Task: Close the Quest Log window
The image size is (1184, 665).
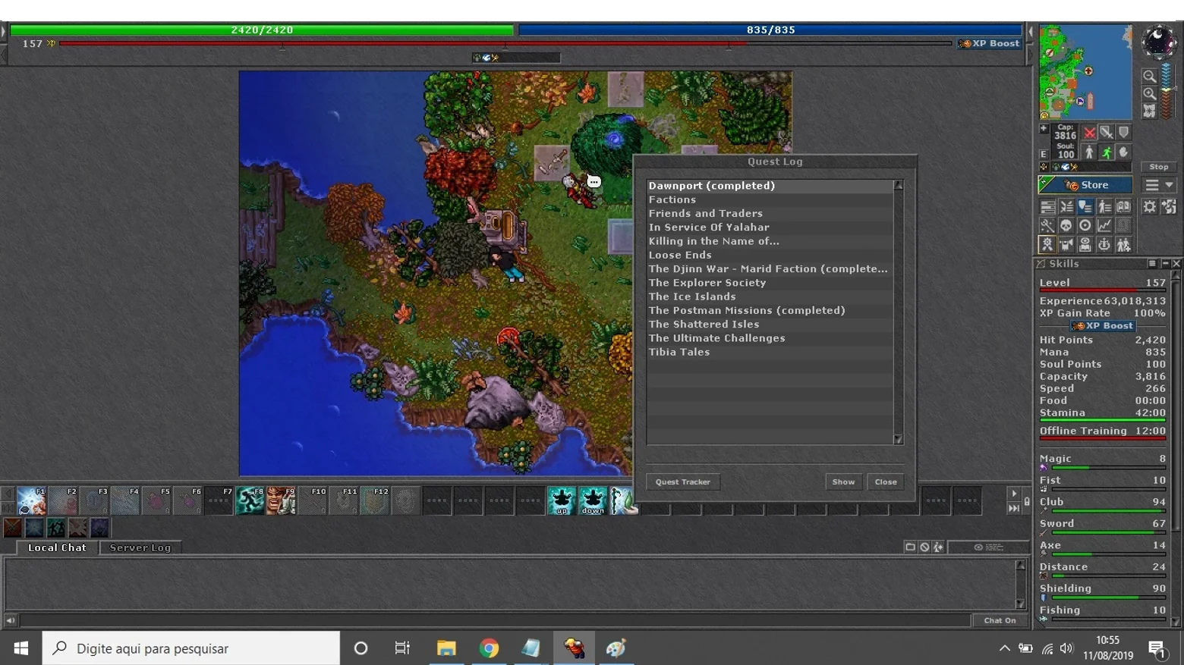Action: pos(886,481)
